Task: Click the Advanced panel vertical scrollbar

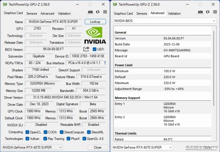Action: [214, 69]
